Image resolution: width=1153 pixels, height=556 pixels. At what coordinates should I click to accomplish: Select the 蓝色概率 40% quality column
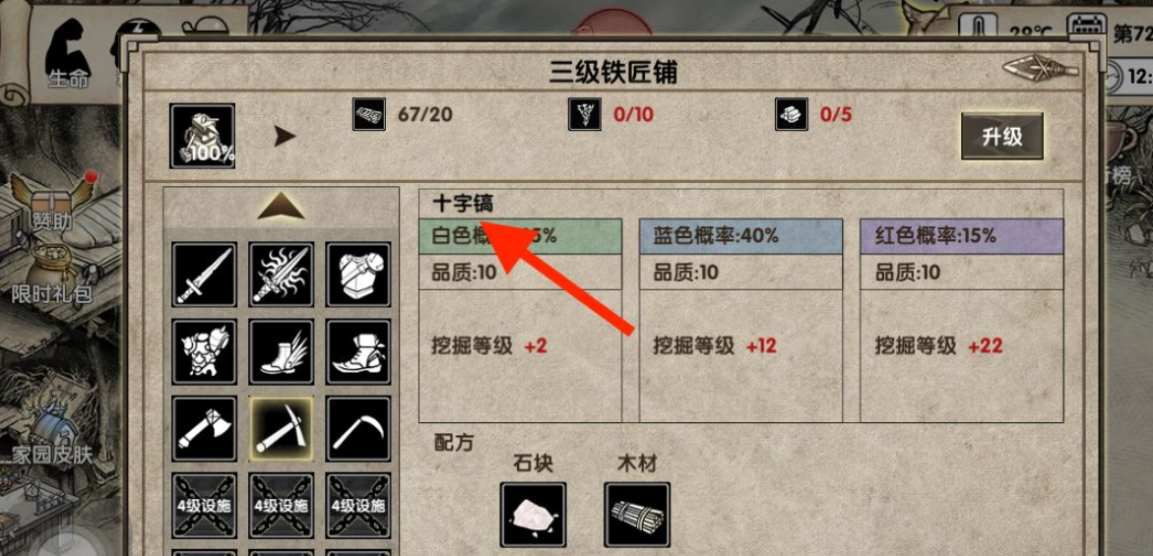pos(740,320)
